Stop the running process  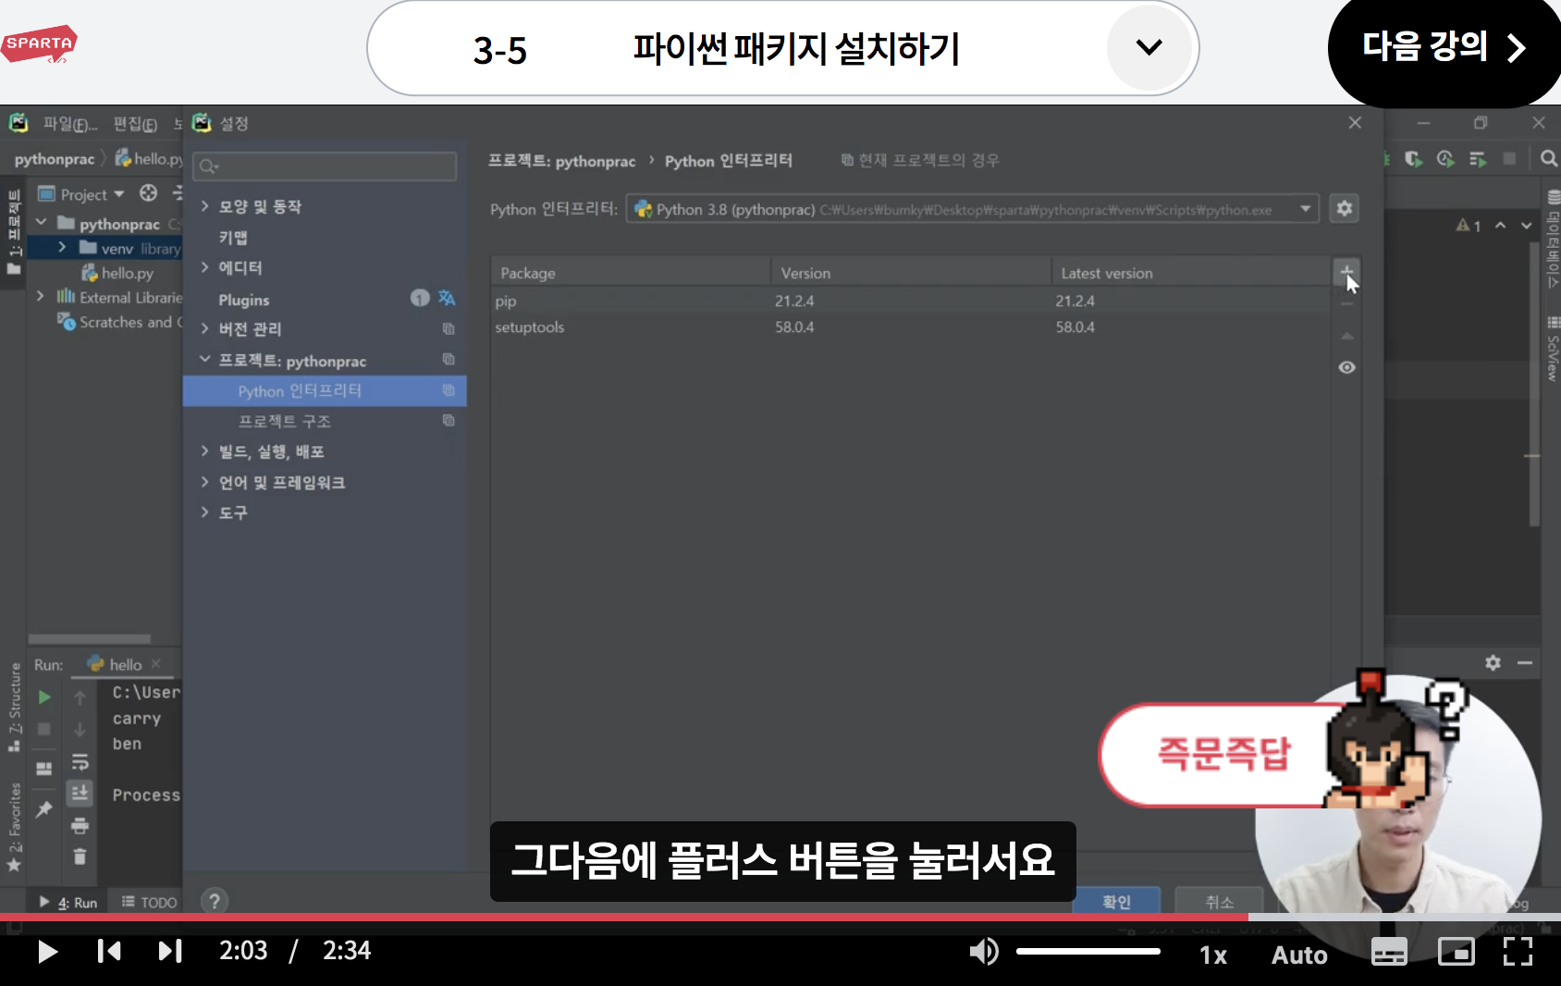click(x=43, y=728)
